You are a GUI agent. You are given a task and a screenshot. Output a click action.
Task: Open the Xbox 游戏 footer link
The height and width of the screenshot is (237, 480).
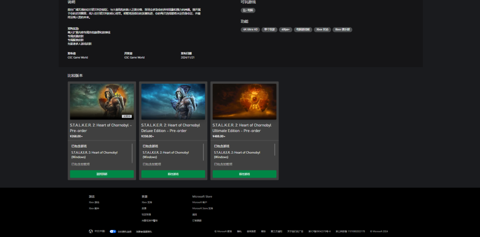click(94, 202)
